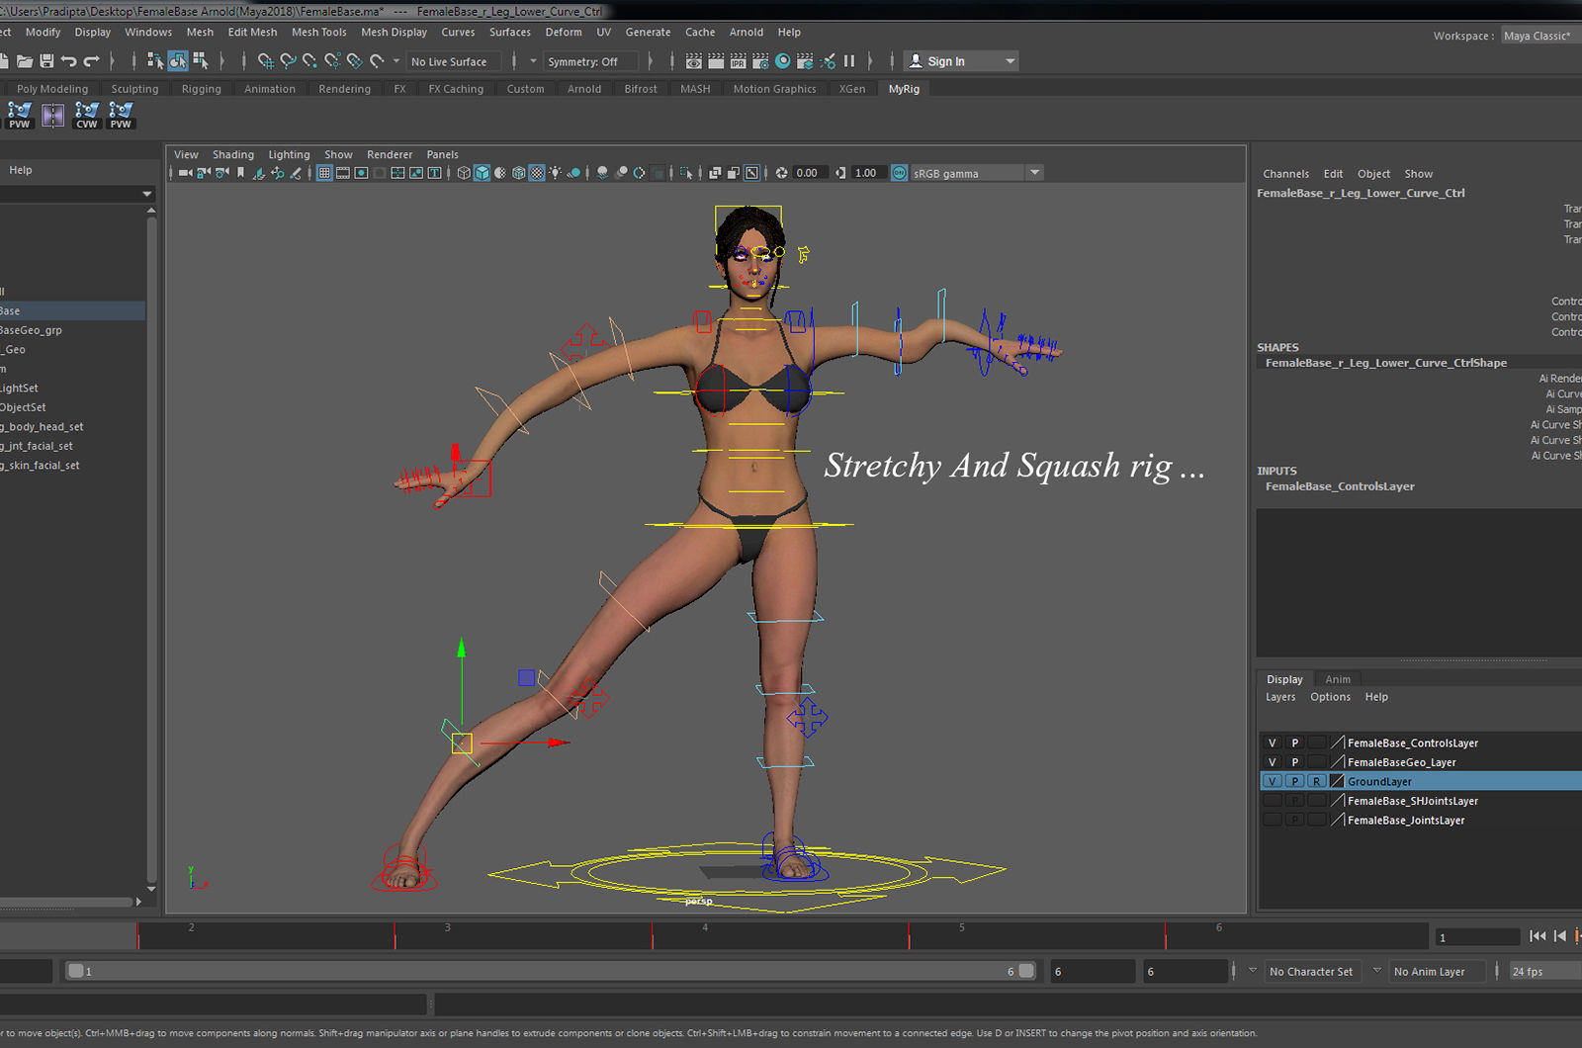
Task: Toggle color management button beside sRGB gamma
Action: click(x=900, y=173)
